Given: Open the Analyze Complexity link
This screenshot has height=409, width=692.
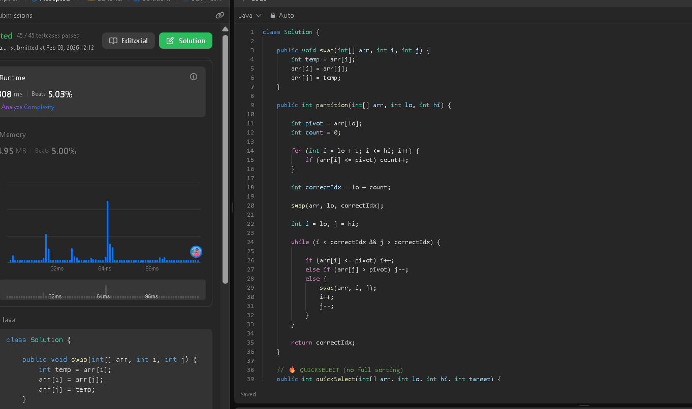Looking at the screenshot, I should pyautogui.click(x=28, y=107).
